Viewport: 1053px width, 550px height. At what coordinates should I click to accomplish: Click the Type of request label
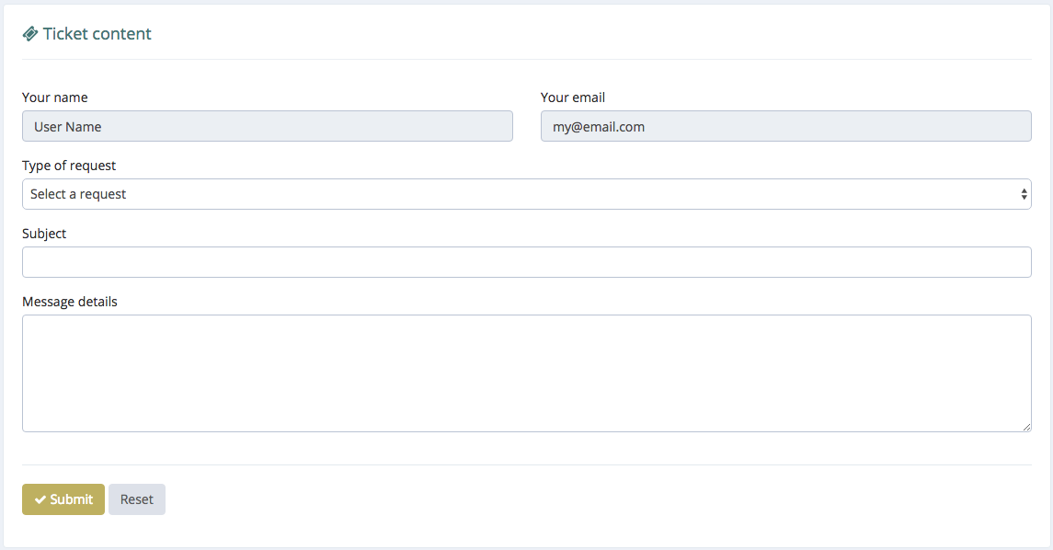click(x=68, y=166)
